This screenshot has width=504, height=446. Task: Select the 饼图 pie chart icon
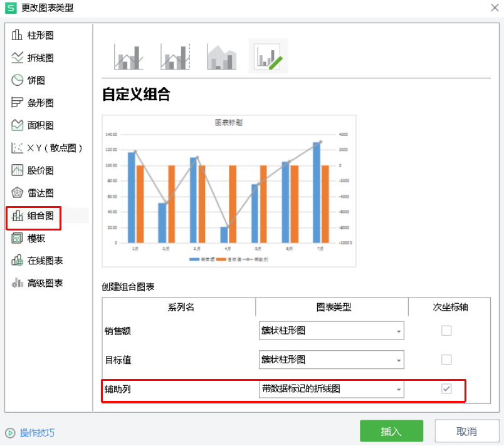(x=17, y=80)
